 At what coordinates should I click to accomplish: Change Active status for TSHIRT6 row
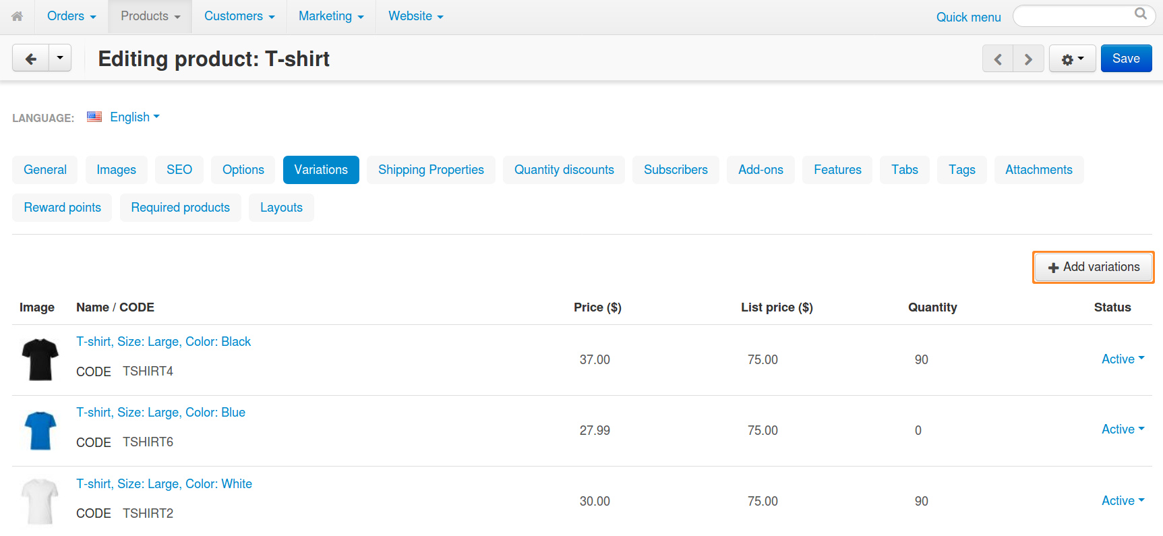coord(1123,429)
